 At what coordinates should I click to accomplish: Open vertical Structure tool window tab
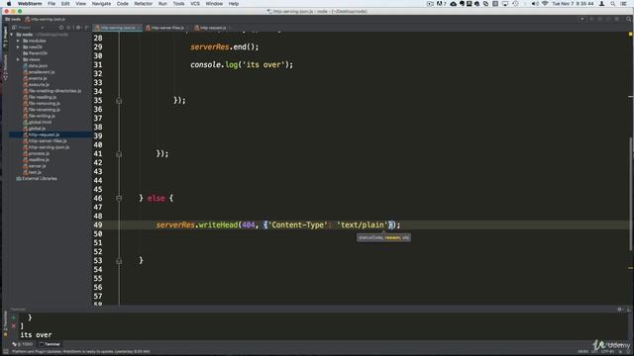[x=5, y=67]
